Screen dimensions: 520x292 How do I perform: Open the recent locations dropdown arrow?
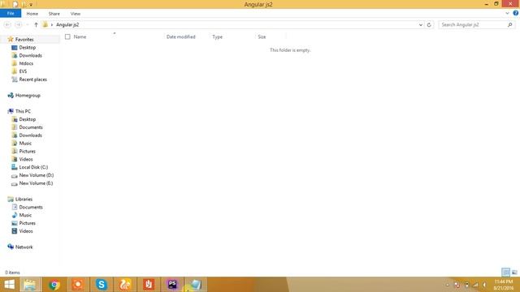coord(28,25)
